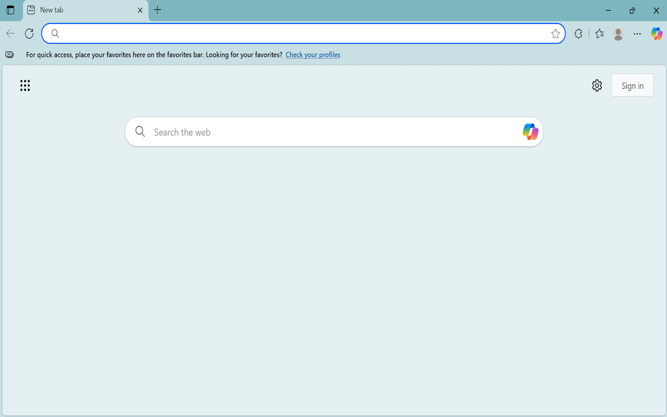
Task: Close the New tab tab
Action: [140, 10]
